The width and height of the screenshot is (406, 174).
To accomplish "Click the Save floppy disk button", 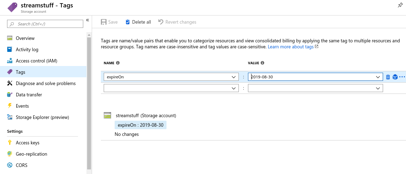I will coord(109,22).
